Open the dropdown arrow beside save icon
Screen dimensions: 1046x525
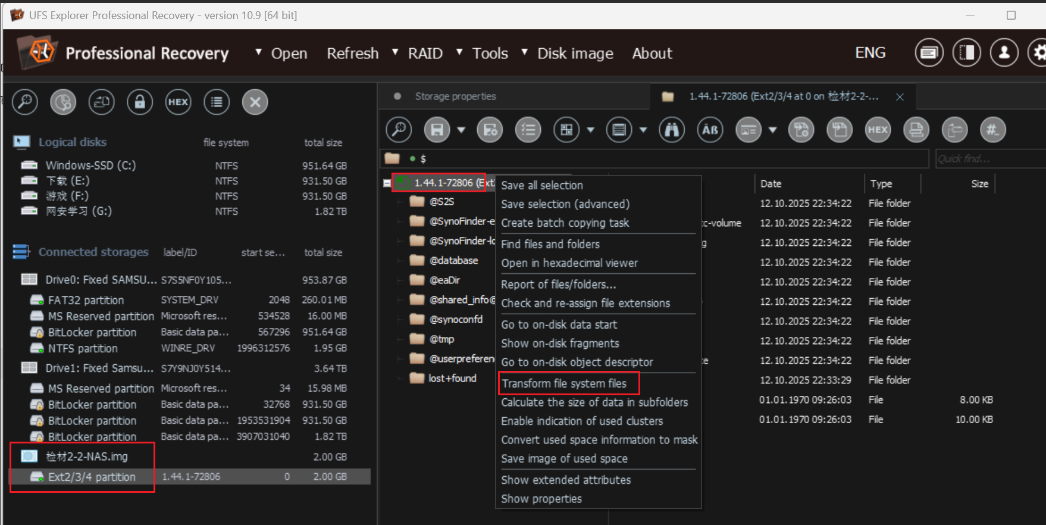[x=461, y=130]
